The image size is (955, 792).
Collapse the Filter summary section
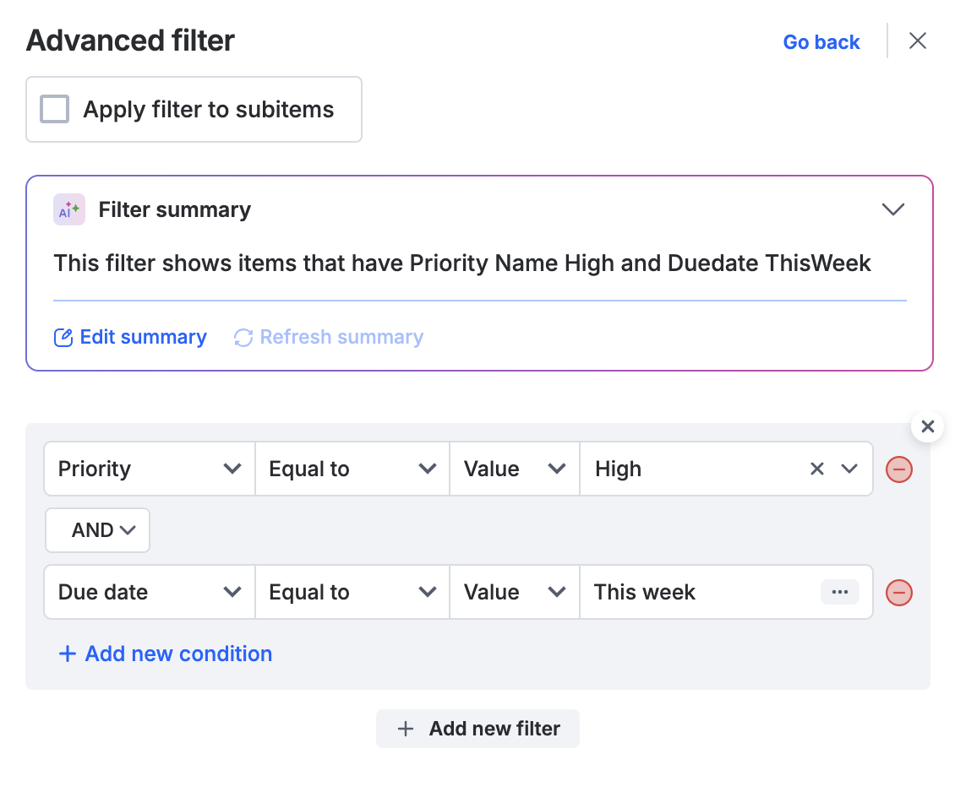pos(893,209)
